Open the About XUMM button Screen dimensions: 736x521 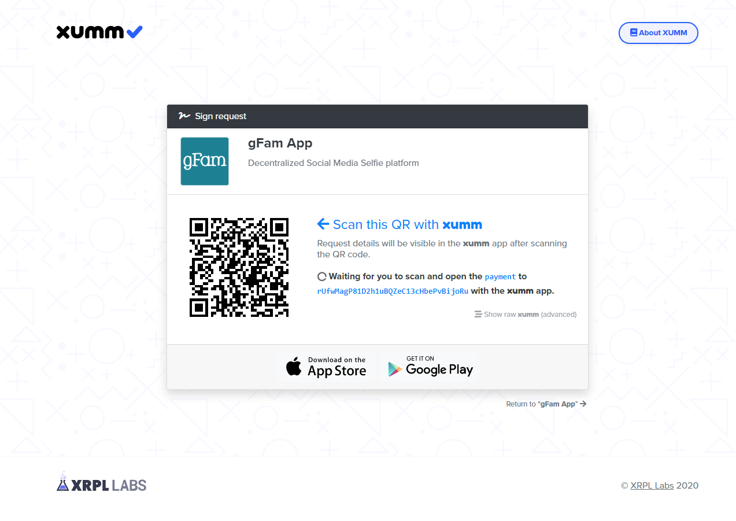pos(658,33)
